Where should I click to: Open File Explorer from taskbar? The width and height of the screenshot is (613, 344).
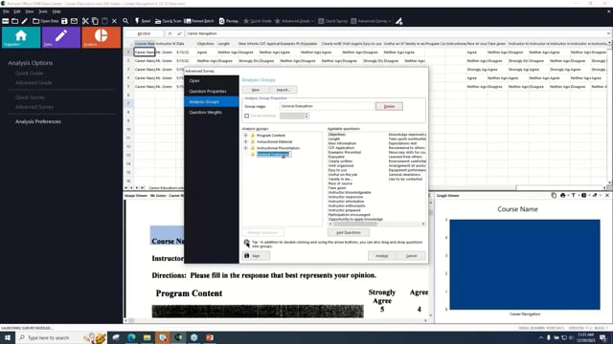coord(147,337)
